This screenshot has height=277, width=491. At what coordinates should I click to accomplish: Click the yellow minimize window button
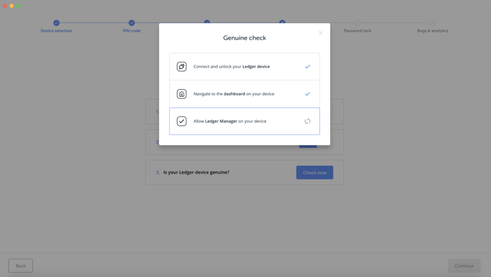coord(12,6)
